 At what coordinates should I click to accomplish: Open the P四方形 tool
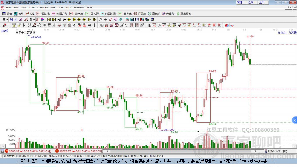[43, 14]
